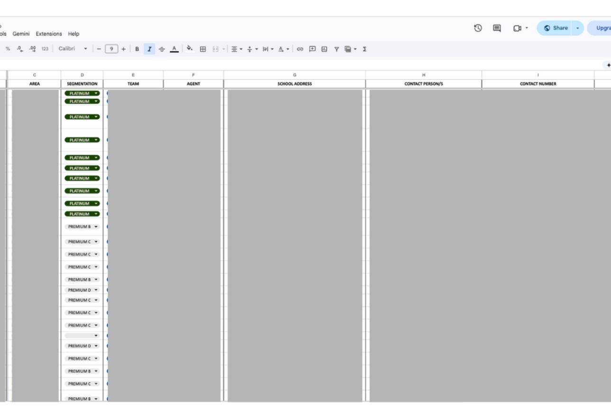The width and height of the screenshot is (611, 409).
Task: Open the Gemini sparkle side panel
Action: pos(608,65)
